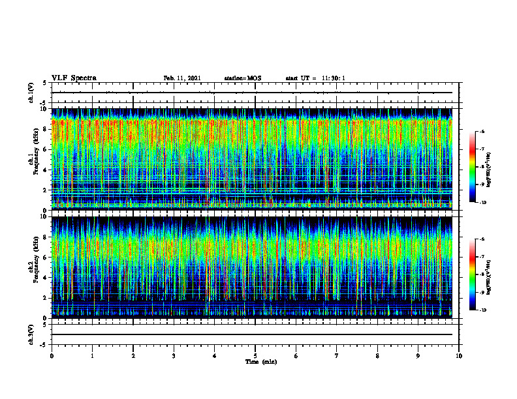
Task: Click the ch.1 spectrogram panel
Action: (x=252, y=159)
